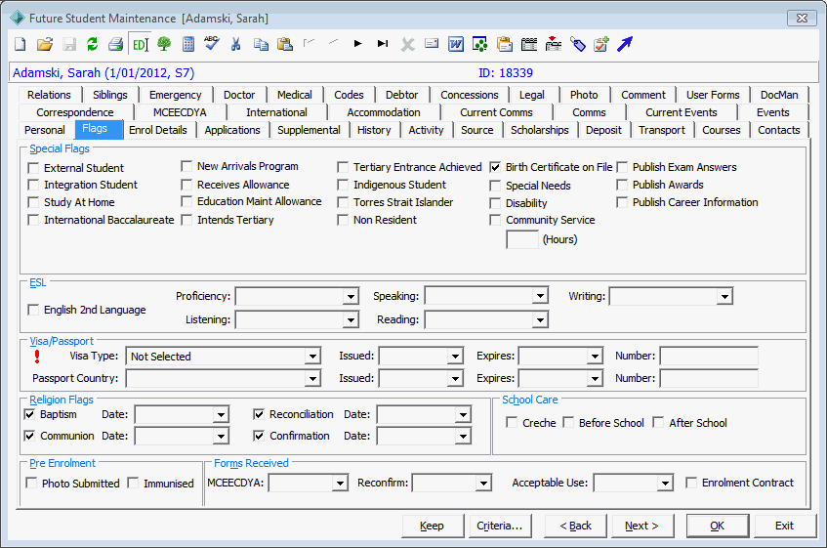Viewport: 827px width, 548px height.
Task: Expand the Listening dropdown
Action: click(351, 319)
